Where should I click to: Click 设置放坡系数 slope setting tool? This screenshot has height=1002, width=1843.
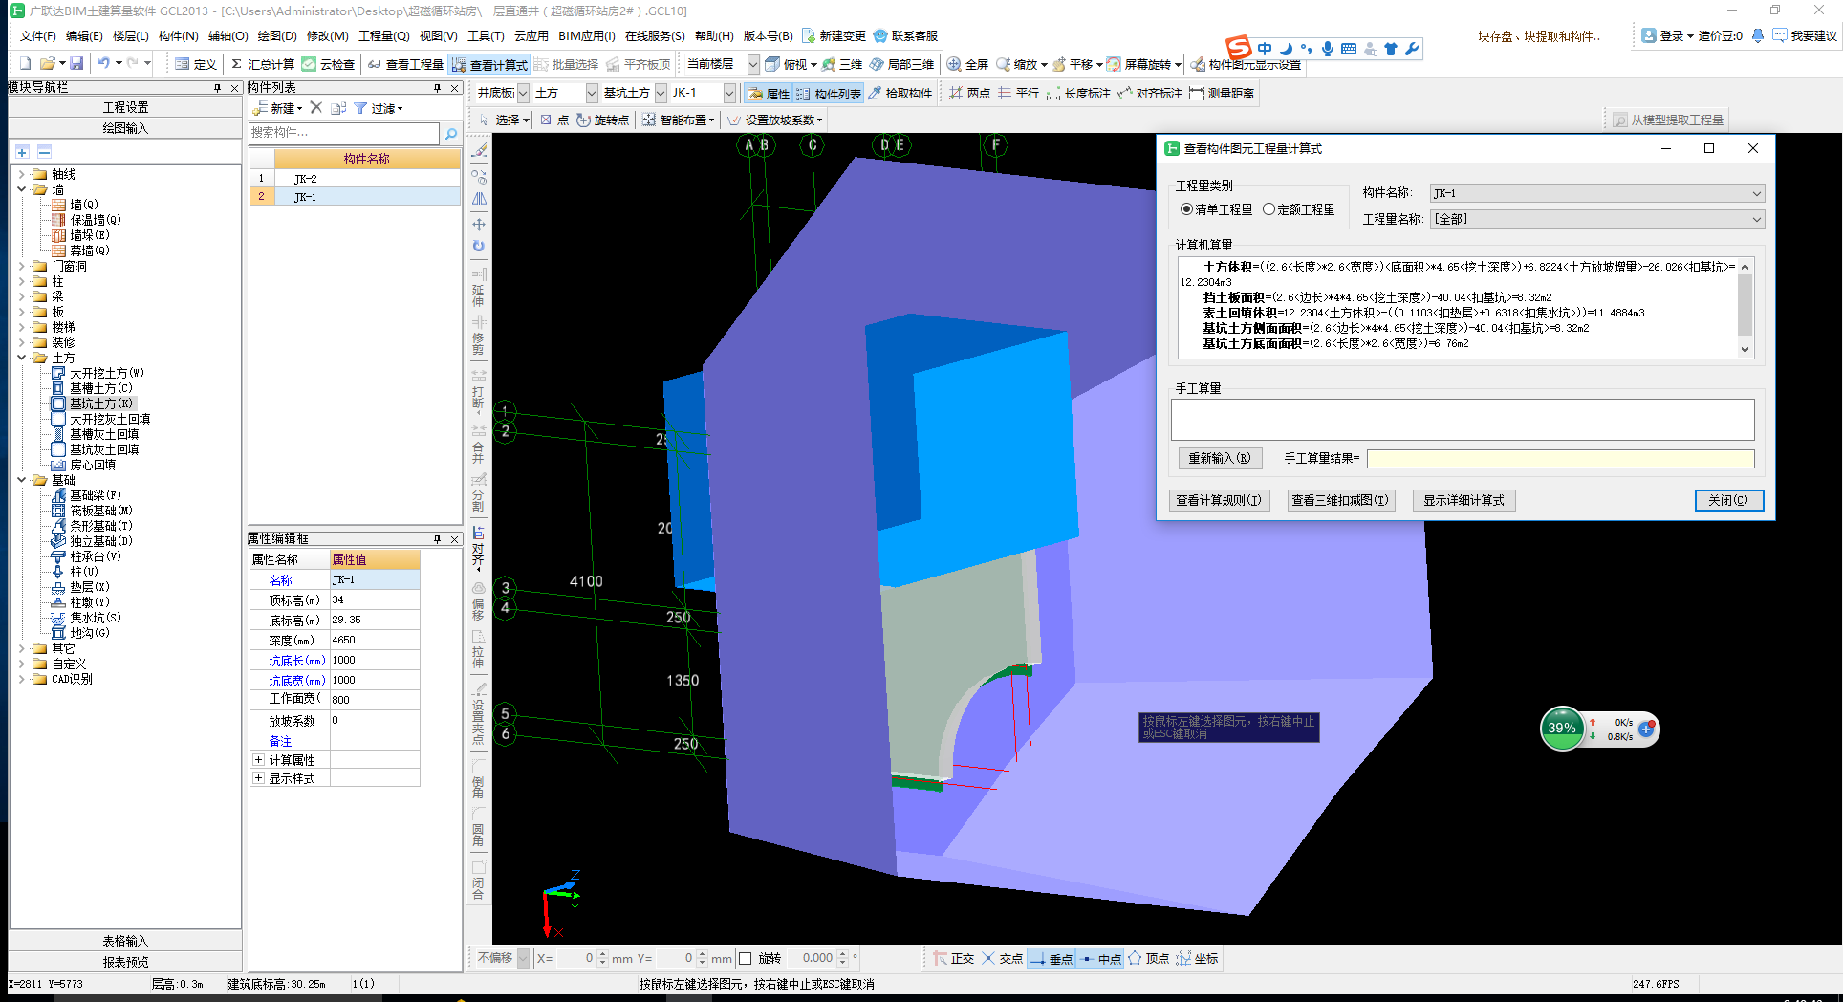(x=774, y=120)
